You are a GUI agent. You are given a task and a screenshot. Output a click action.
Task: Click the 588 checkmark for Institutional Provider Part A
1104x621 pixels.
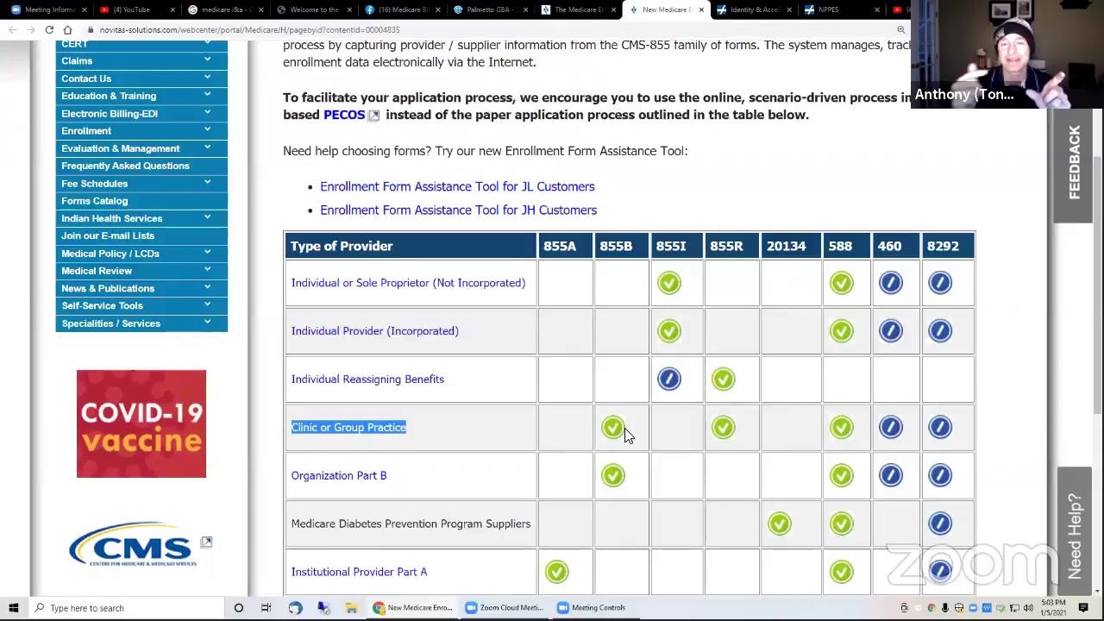click(841, 572)
